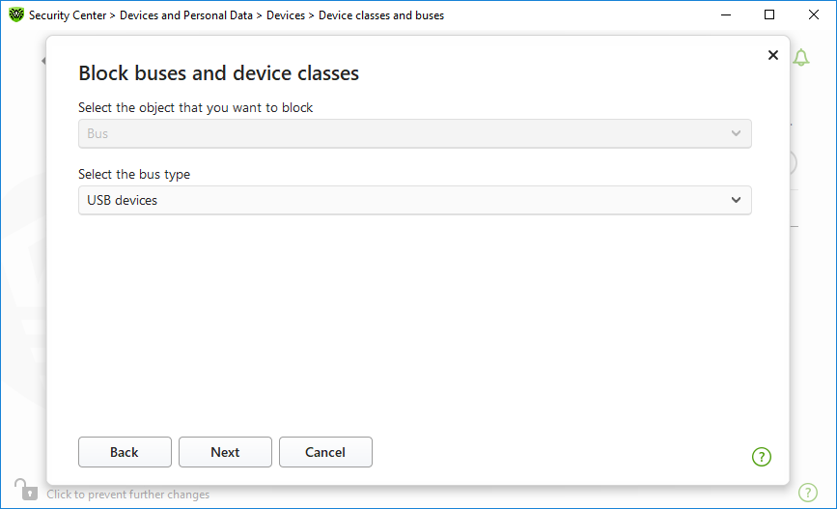
Task: Click the 'Click to prevent further changes' text
Action: click(x=128, y=495)
